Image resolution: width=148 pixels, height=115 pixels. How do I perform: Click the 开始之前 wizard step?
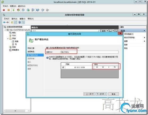31,48
